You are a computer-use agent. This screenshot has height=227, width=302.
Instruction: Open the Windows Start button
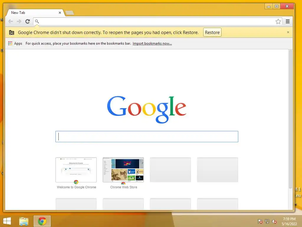click(7, 221)
